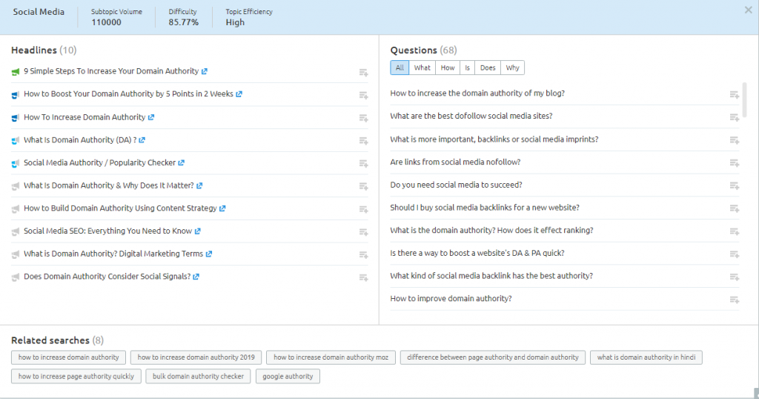Select 'how to increase domain authority' related search
Screen dimensions: 759x399
tap(68, 357)
